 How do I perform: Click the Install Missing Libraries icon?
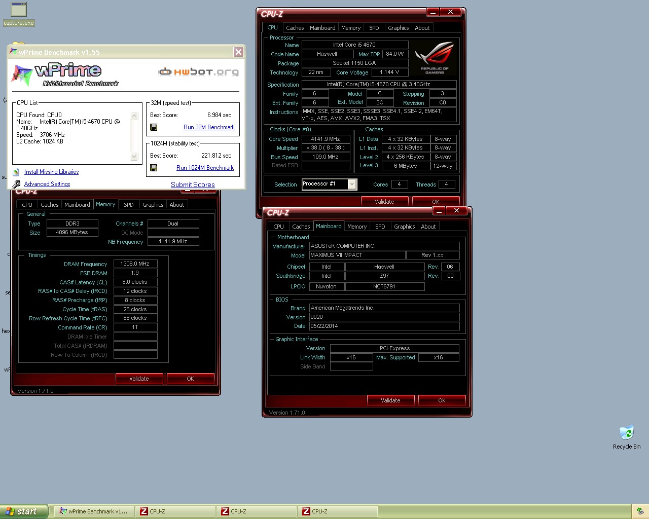click(16, 172)
